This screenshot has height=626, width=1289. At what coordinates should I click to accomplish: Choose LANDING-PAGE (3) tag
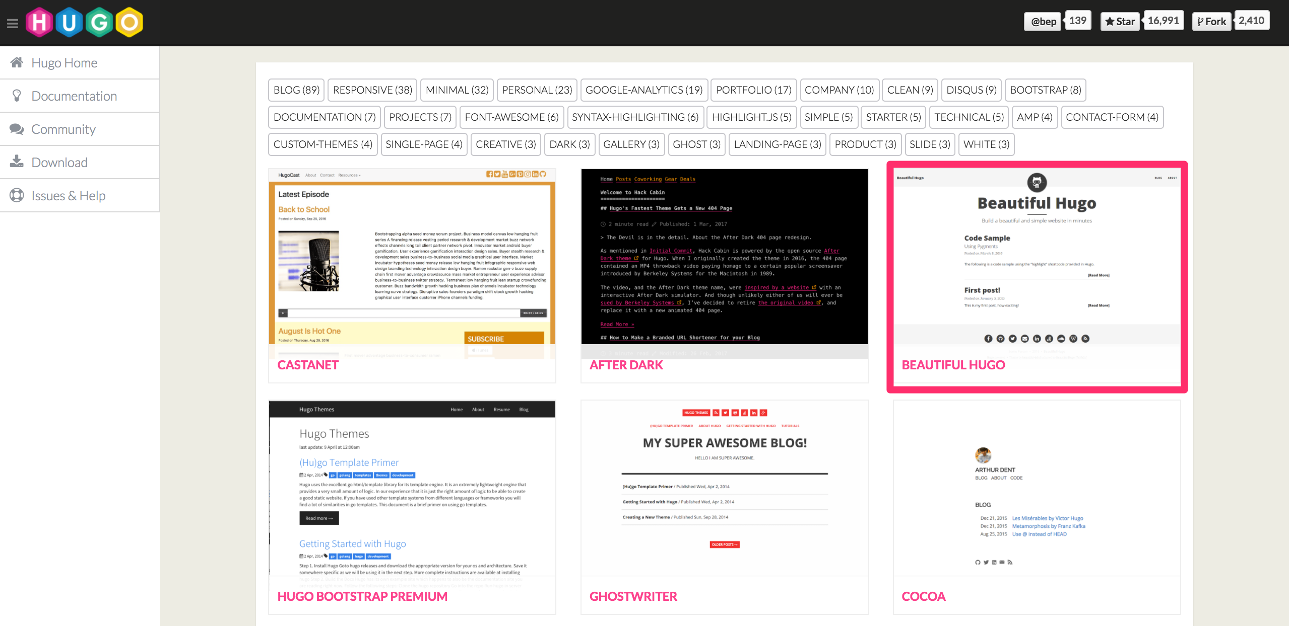(x=778, y=144)
